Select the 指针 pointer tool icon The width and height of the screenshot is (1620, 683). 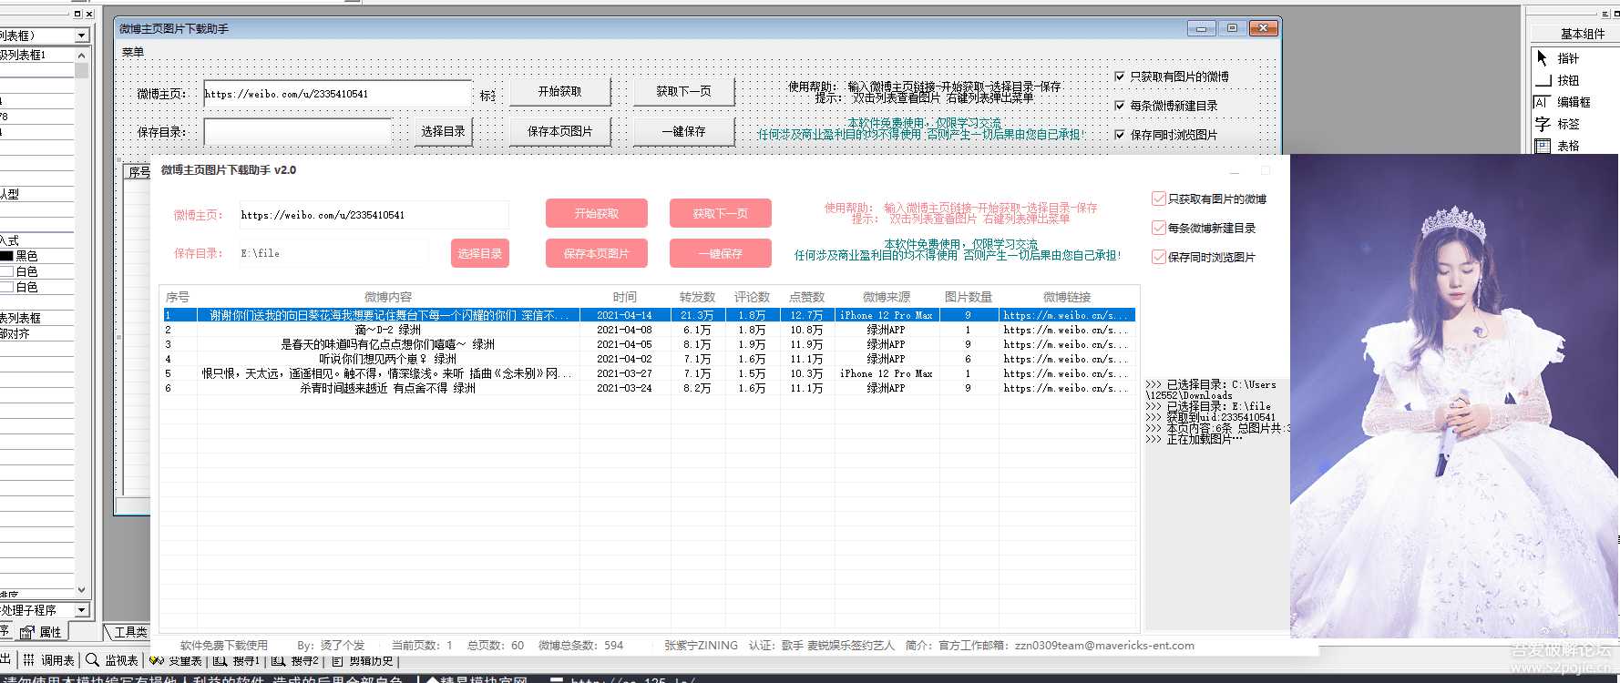click(x=1543, y=58)
